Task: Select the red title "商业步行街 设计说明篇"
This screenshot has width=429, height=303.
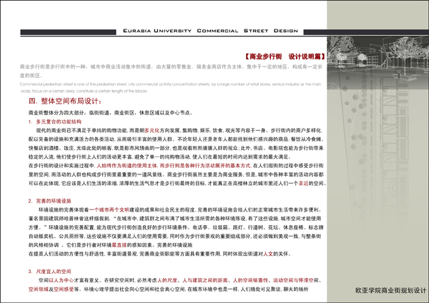Action: click(285, 56)
